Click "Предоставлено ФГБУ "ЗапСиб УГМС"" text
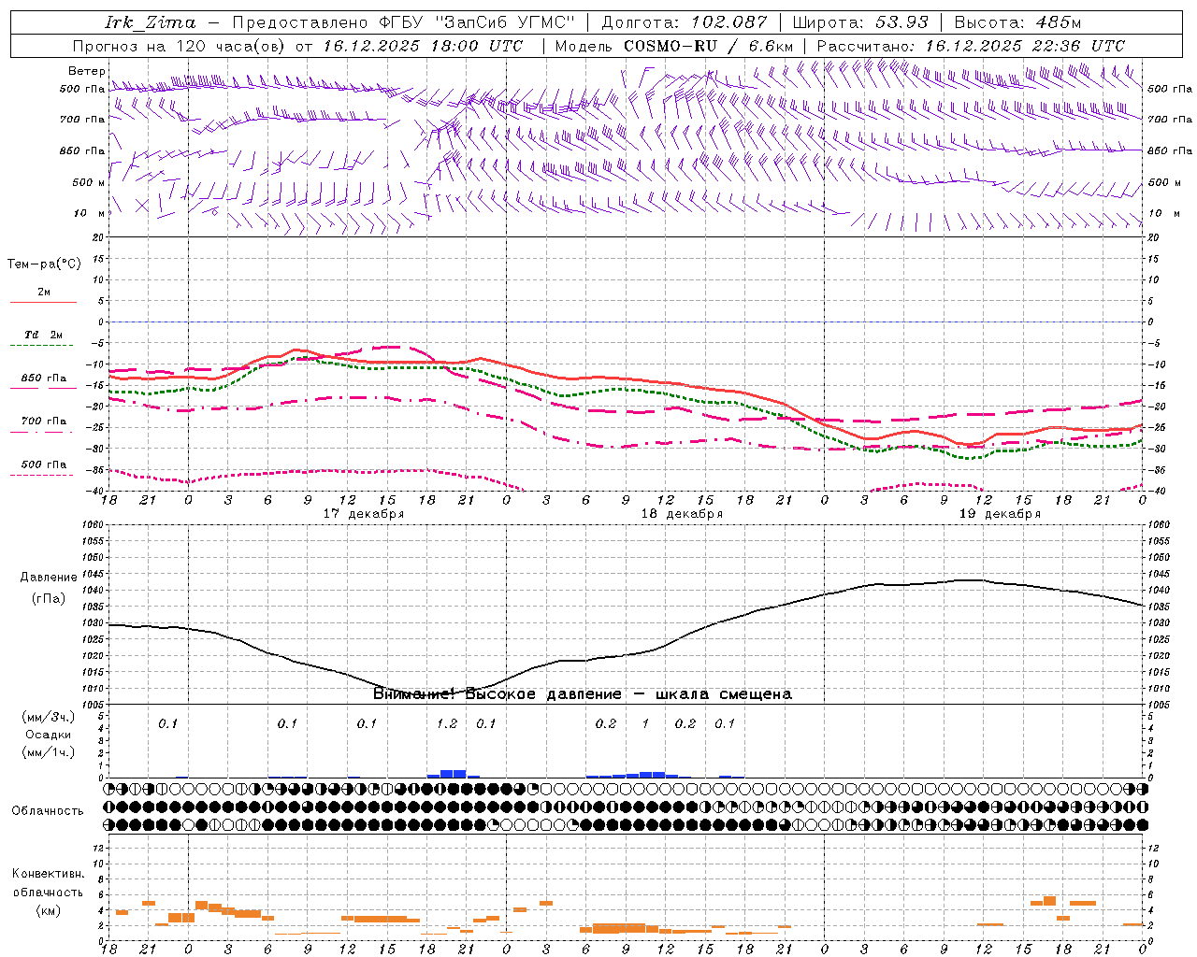 point(403,22)
